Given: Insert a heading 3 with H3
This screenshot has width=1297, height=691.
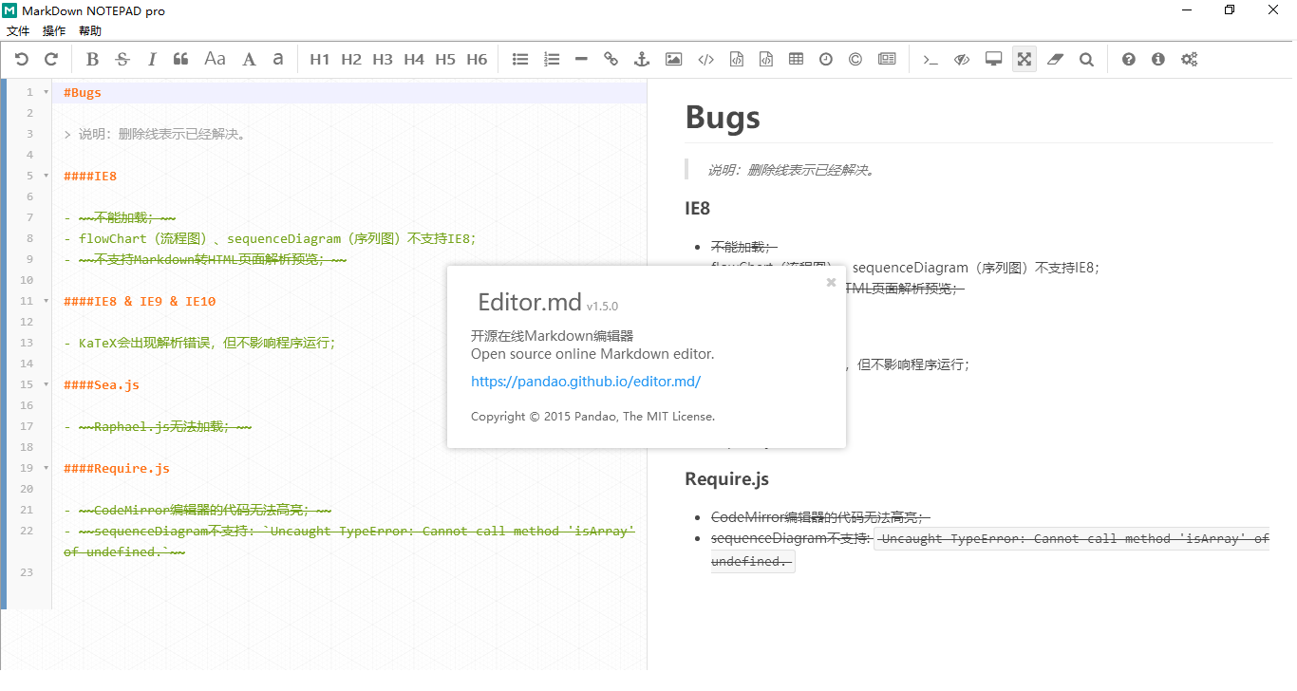Looking at the screenshot, I should point(383,59).
